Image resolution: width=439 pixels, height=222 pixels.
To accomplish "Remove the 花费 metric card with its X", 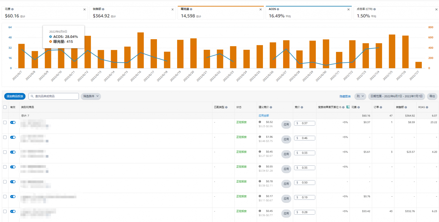I will (x=84, y=10).
